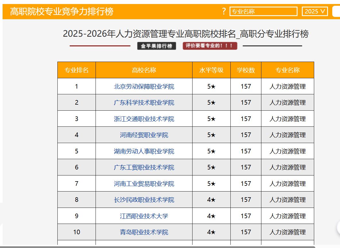The image size is (340, 248).
Task: Select rank cell 7
Action: 77,183
